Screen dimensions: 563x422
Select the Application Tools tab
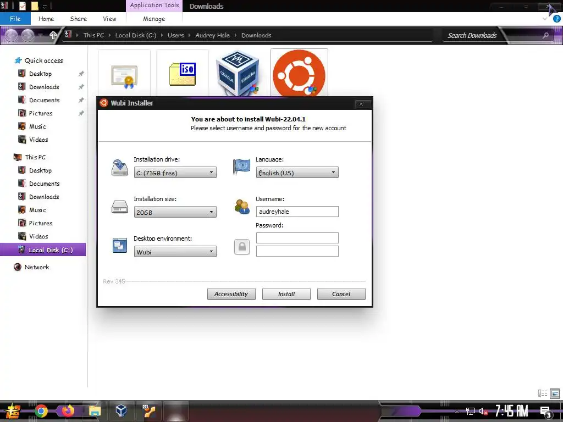coord(154,5)
